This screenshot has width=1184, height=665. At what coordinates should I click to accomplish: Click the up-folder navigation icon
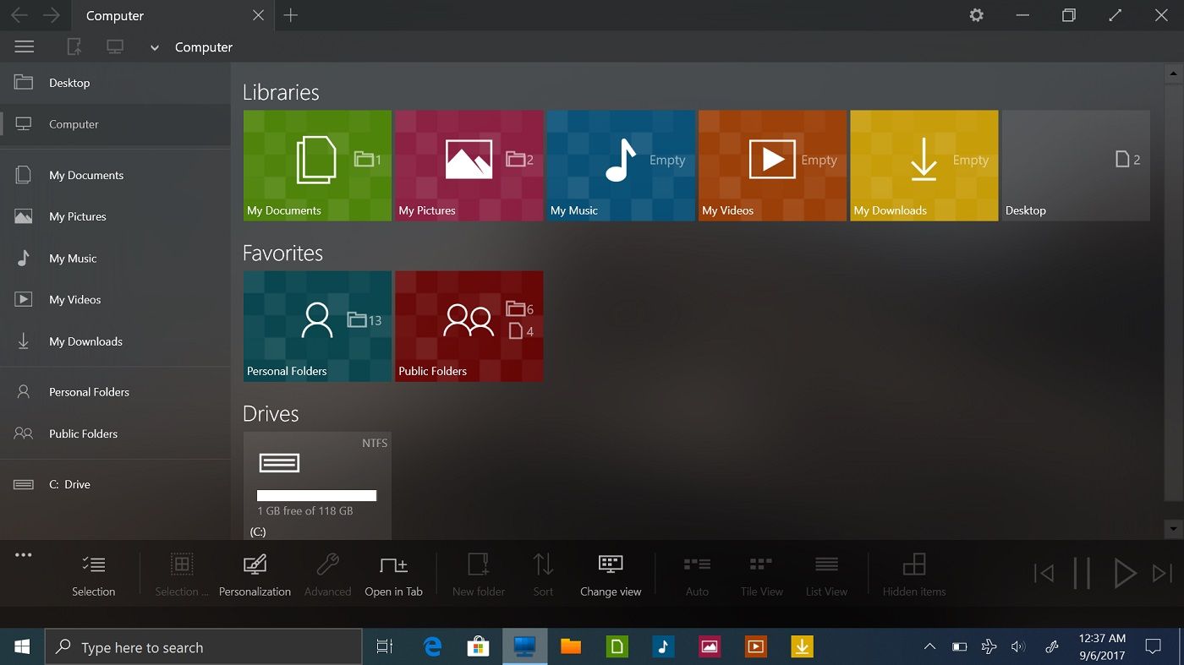pyautogui.click(x=74, y=47)
